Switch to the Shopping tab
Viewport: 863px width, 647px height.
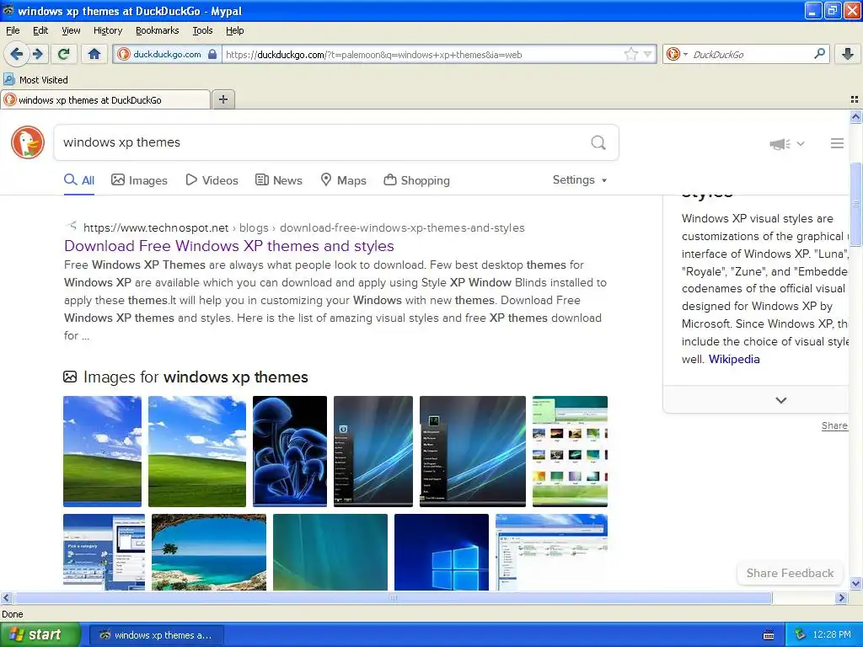coord(416,180)
